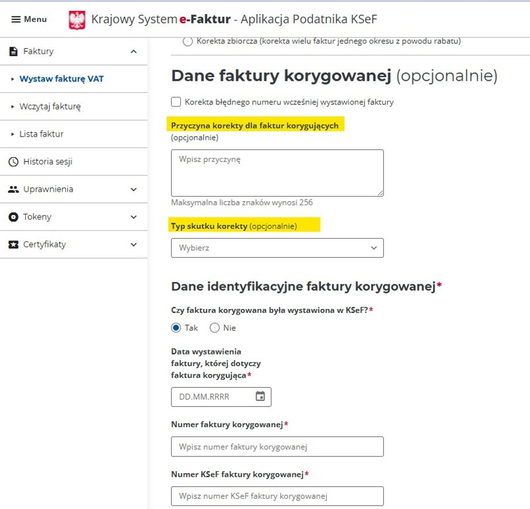The height and width of the screenshot is (509, 530).
Task: Click the hamburger Menu icon
Action: 16,20
